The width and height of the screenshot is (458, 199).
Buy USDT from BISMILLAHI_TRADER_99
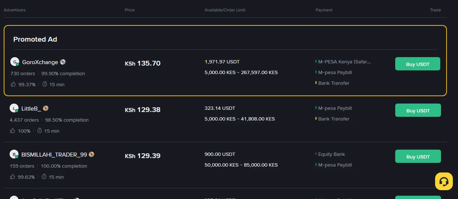[418, 156]
